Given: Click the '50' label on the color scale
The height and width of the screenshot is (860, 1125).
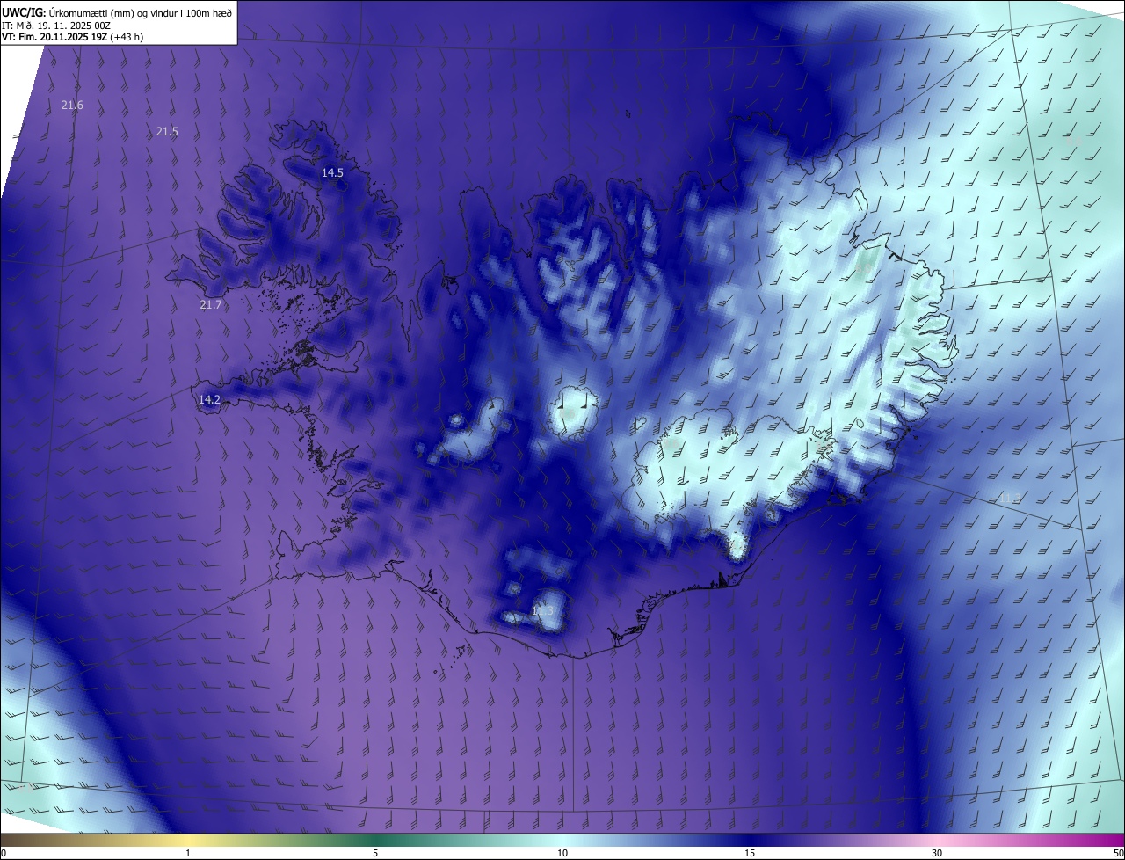Looking at the screenshot, I should (x=1118, y=853).
